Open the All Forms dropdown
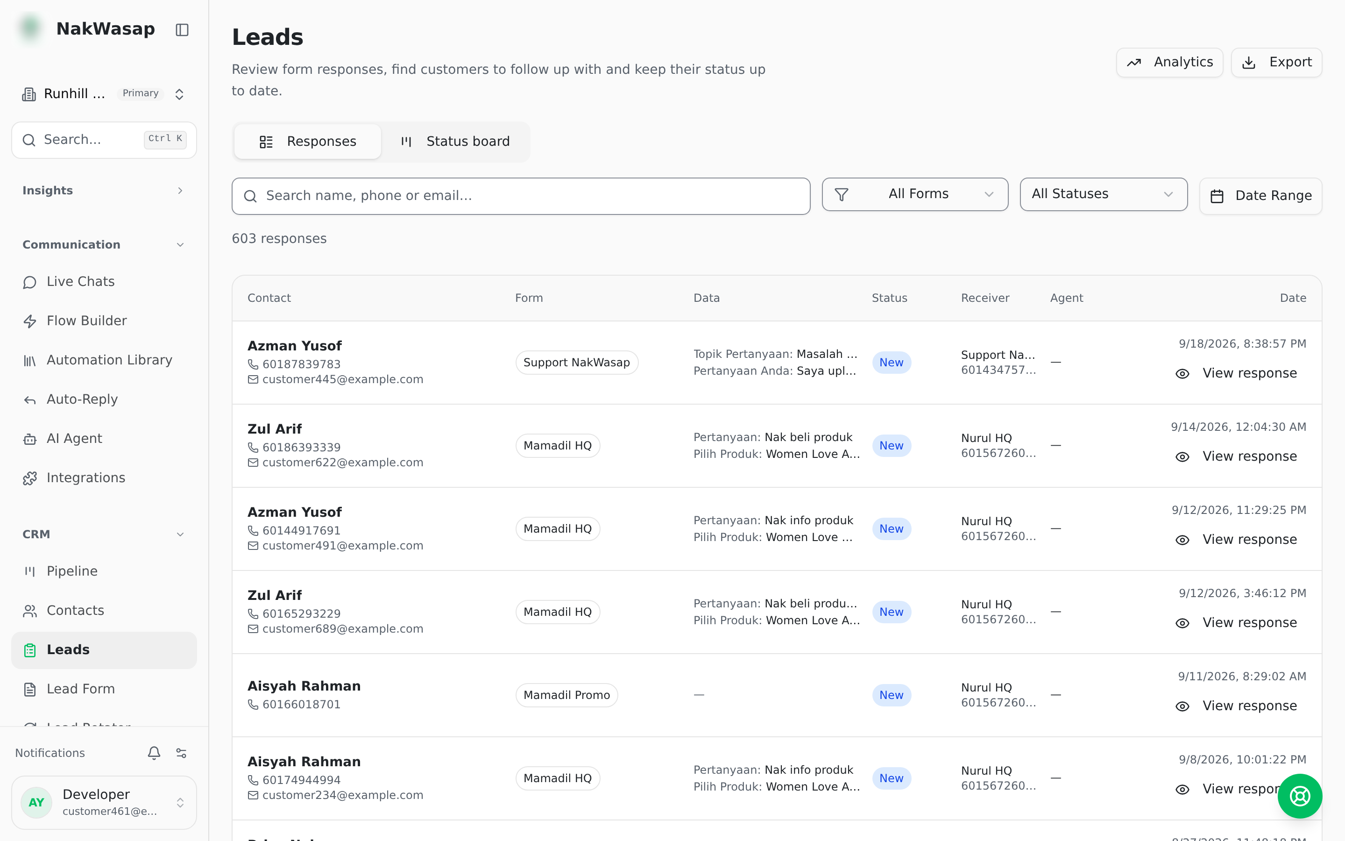Viewport: 1345px width, 841px height. click(x=915, y=194)
